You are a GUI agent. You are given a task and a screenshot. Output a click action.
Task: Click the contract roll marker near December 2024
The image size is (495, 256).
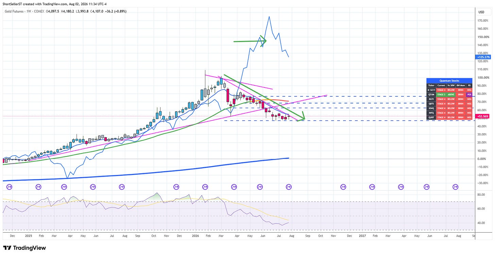pyautogui.click(x=9, y=186)
